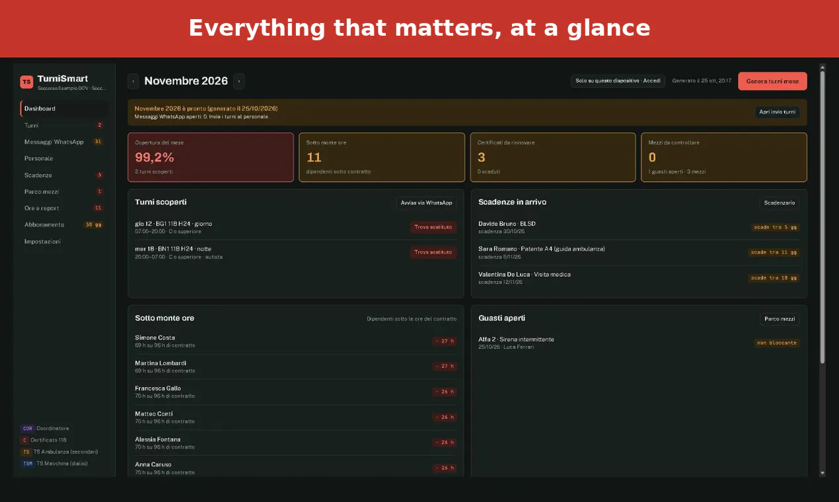
Task: Click 'non bloccante' badge
Action: click(777, 343)
